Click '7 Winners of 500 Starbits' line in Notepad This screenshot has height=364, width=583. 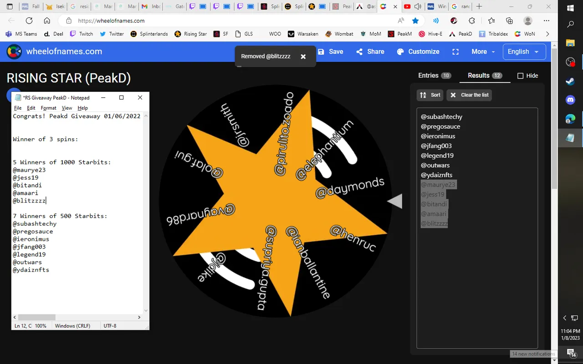point(60,216)
